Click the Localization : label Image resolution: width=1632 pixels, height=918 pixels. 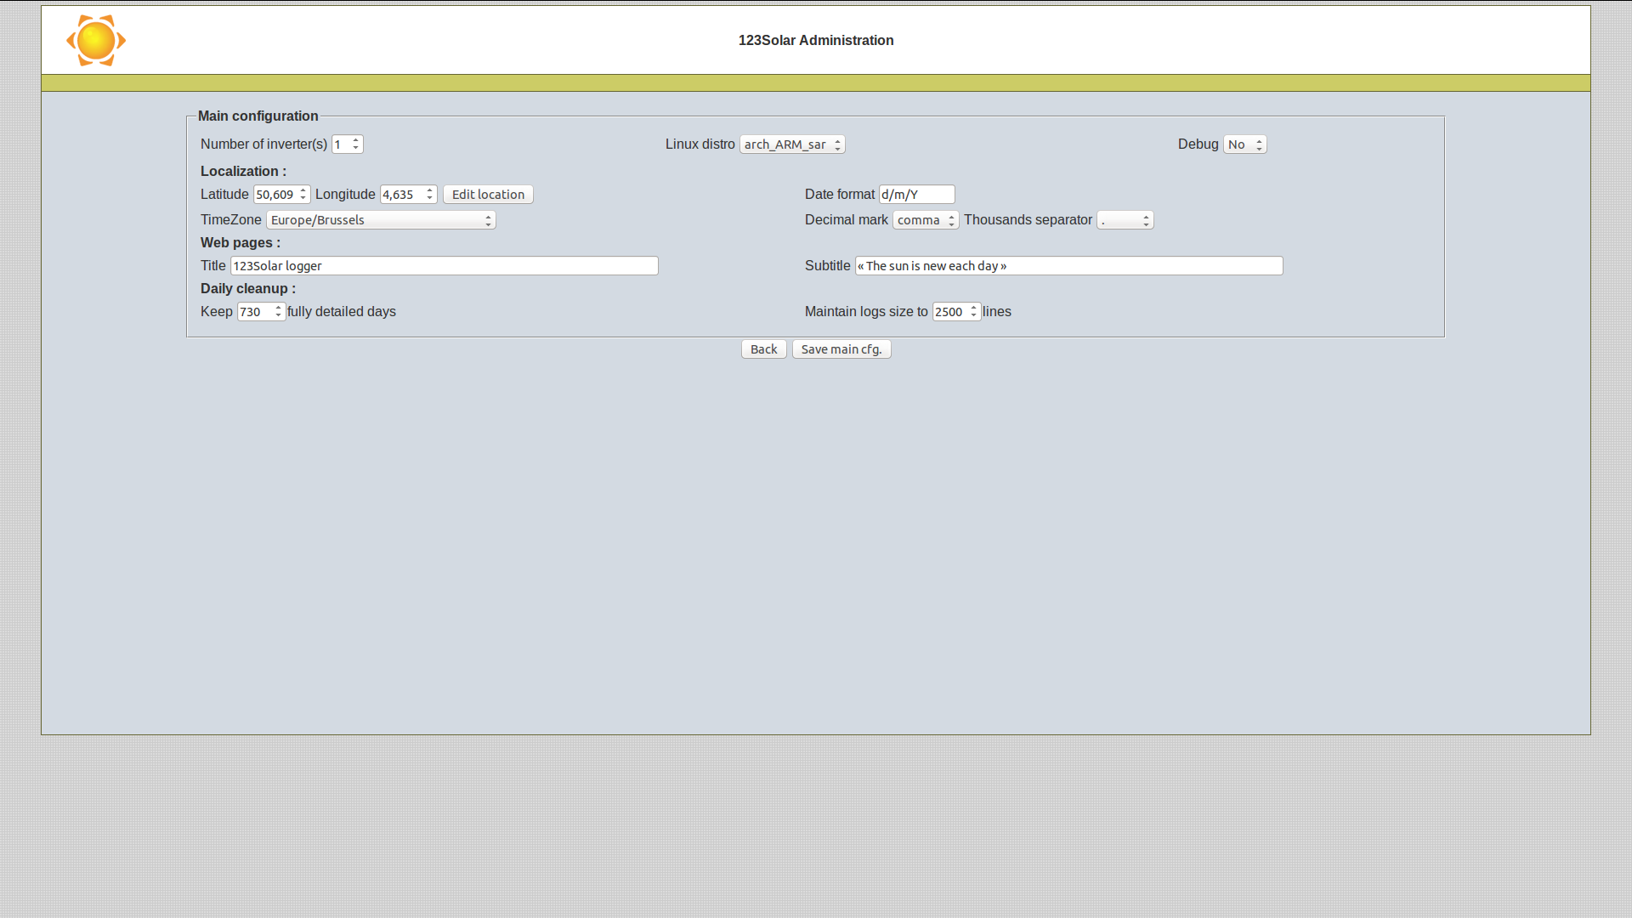(x=243, y=172)
